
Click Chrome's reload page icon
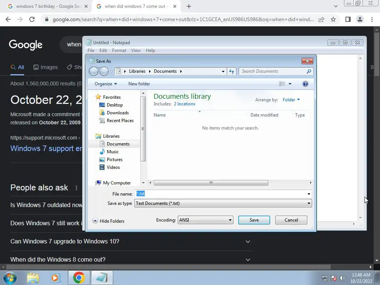click(x=32, y=19)
